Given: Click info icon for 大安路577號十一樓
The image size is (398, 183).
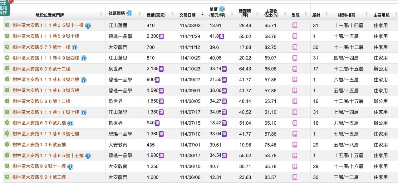Looking at the screenshot, I should (x=75, y=47).
